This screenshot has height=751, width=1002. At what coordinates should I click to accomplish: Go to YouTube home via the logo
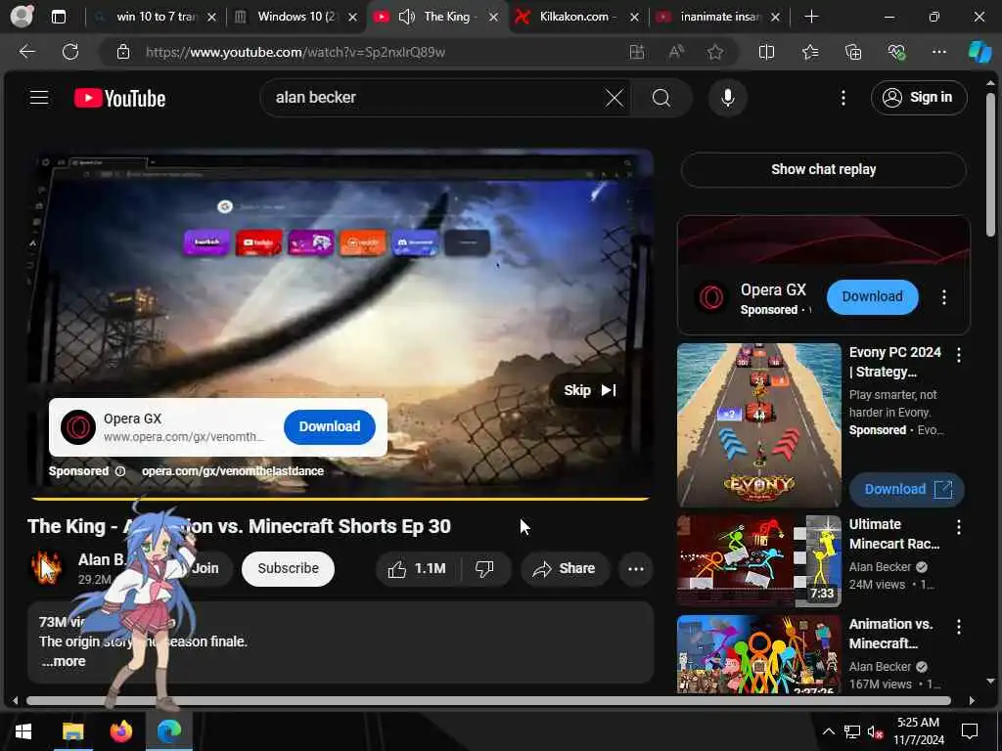point(119,99)
